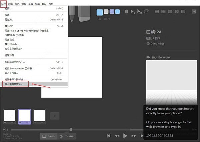This screenshot has height=142, width=200.
Task: Open the 文件 menu
Action: pyautogui.click(x=4, y=4)
